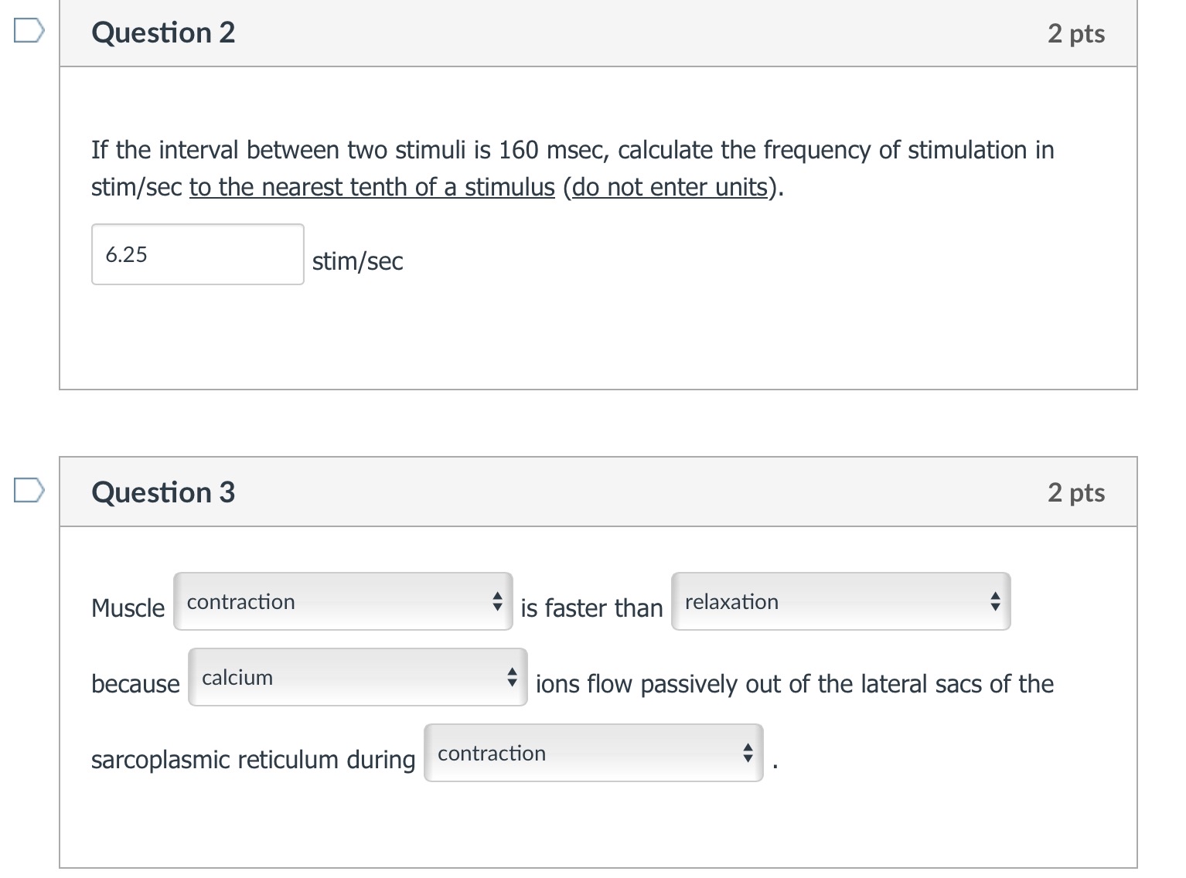Click the stepper arrows on calcium dropdown
Viewport: 1186px width, 878px height.
click(x=512, y=677)
